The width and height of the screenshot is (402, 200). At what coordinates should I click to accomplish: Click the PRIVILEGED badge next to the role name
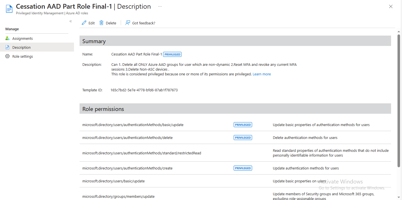pos(172,54)
